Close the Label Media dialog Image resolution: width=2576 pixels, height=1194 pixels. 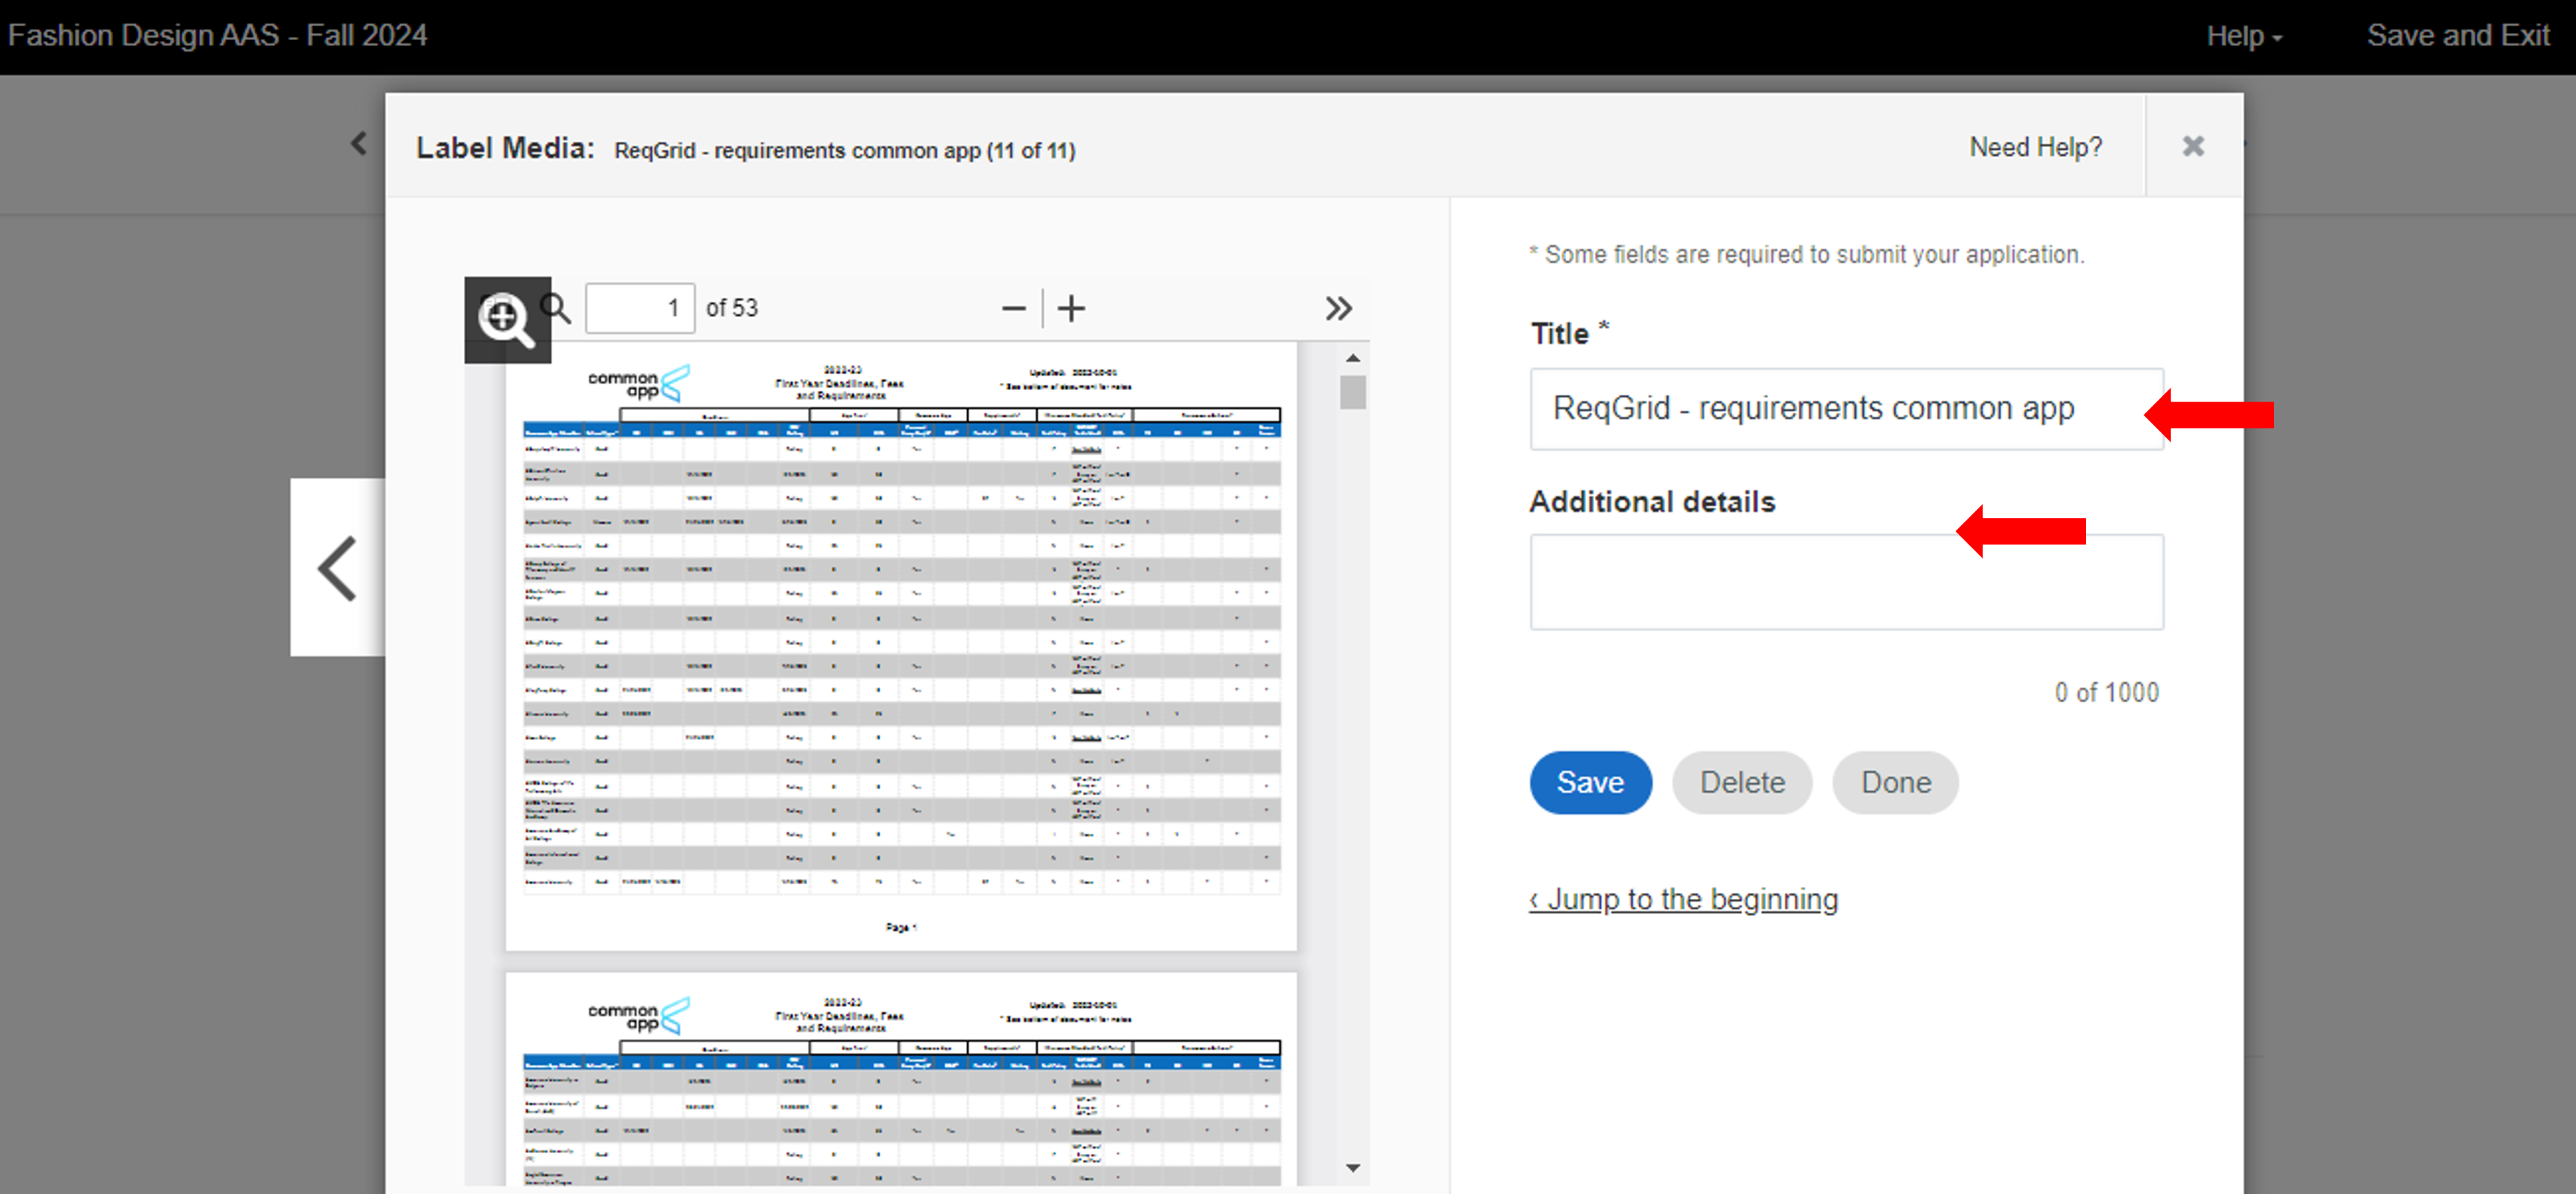(2192, 146)
